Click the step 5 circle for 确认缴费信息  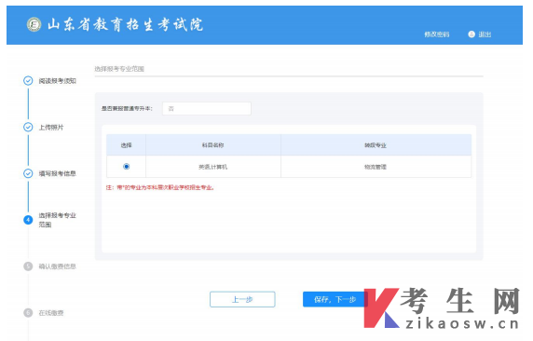(28, 266)
